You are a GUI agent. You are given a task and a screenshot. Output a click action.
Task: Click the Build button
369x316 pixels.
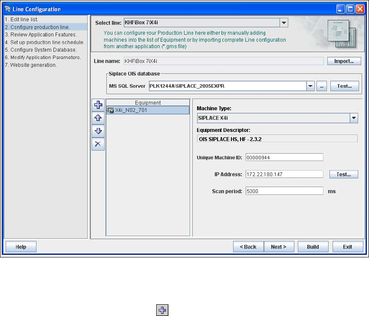click(313, 247)
